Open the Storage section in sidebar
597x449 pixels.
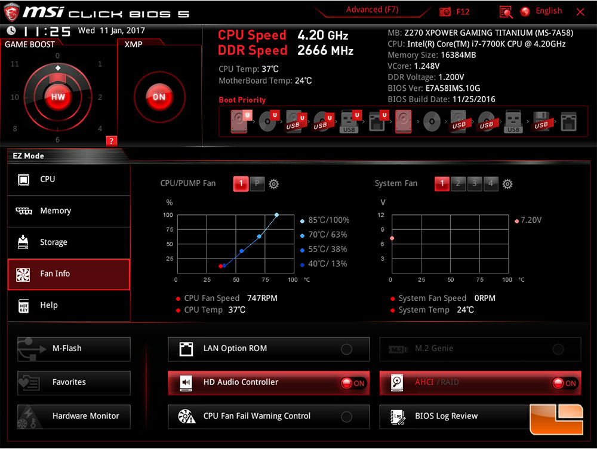click(69, 242)
